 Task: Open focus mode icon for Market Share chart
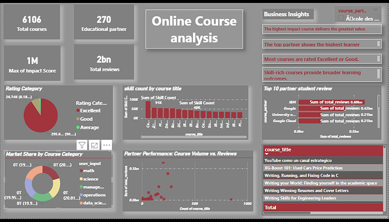click(94, 145)
